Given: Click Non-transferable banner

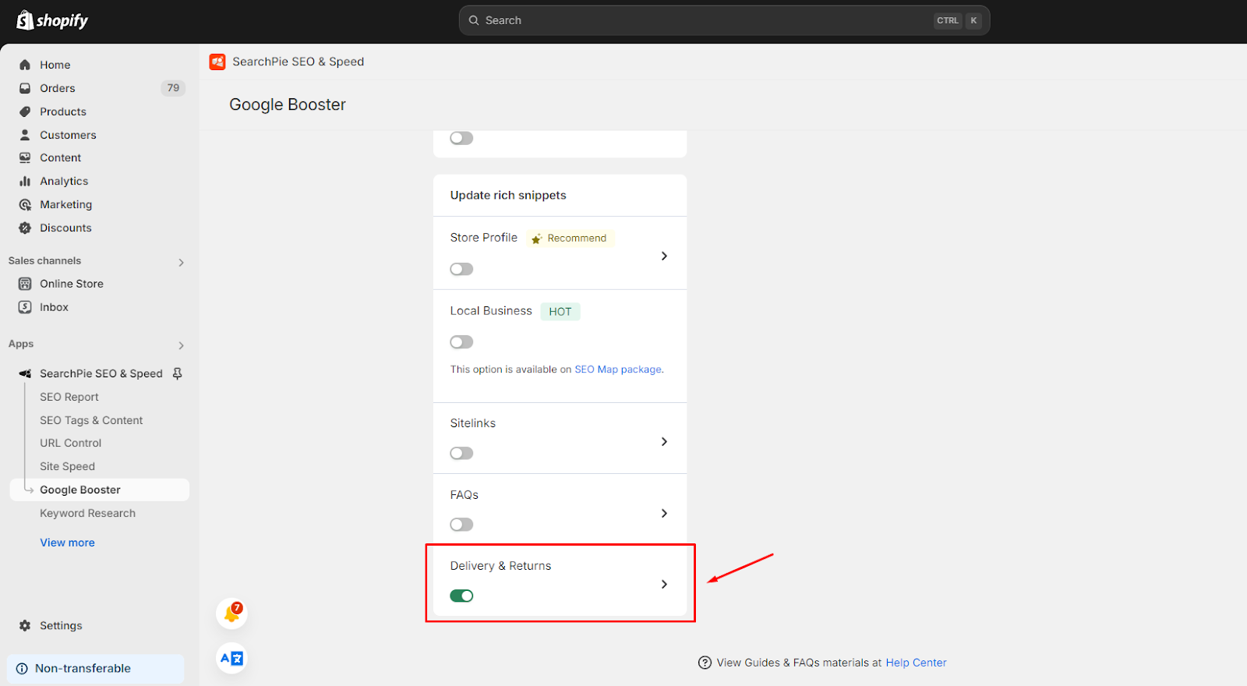Looking at the screenshot, I should click(96, 669).
